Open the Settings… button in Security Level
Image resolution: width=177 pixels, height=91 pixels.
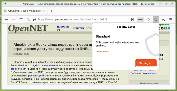(x=146, y=63)
